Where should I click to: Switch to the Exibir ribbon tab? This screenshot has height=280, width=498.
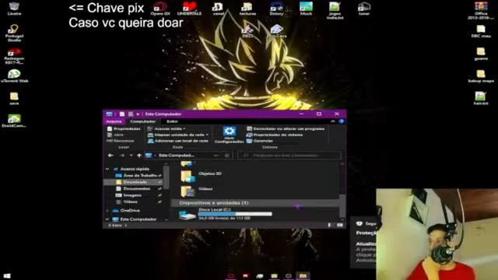point(172,121)
